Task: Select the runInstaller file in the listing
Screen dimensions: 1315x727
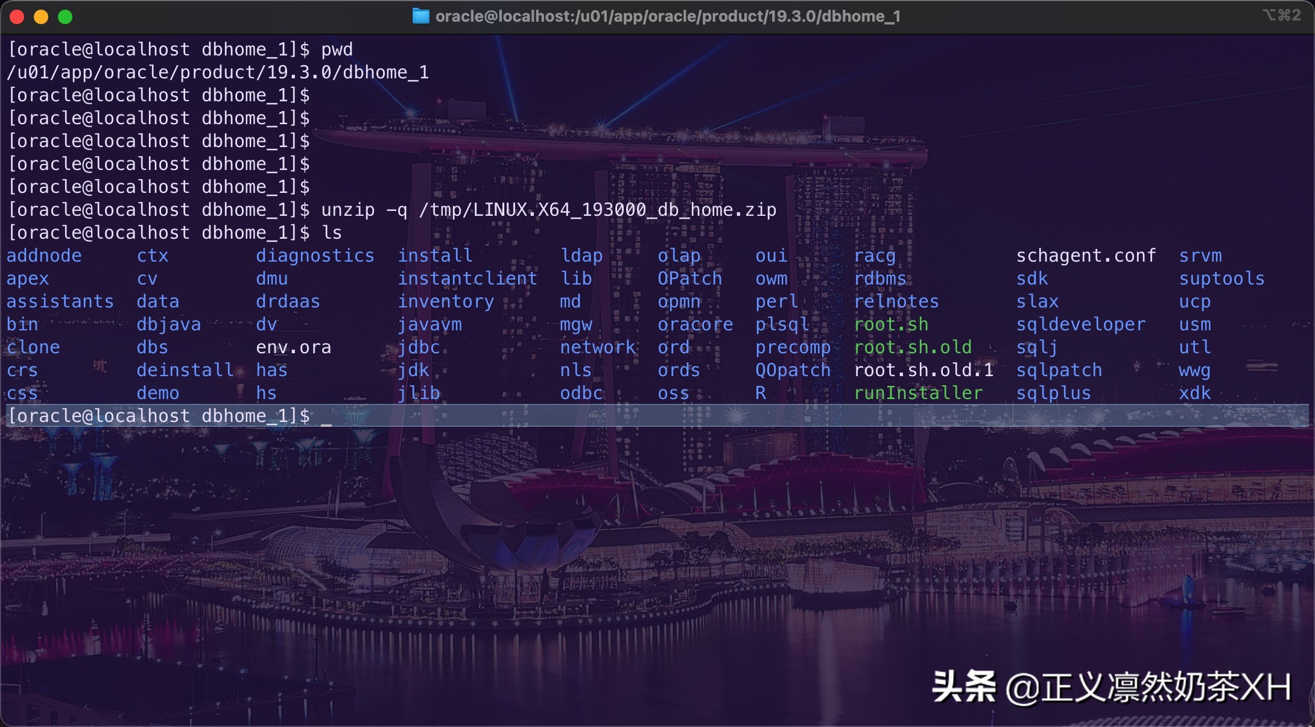Action: pyautogui.click(x=917, y=392)
